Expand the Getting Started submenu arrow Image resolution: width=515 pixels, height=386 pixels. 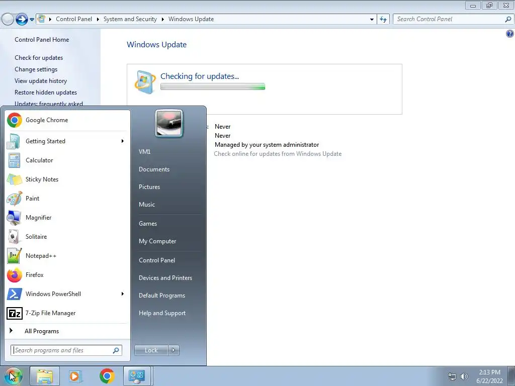click(x=123, y=141)
